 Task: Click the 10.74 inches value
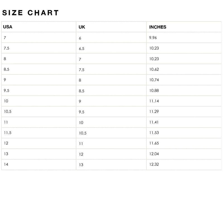tap(154, 80)
